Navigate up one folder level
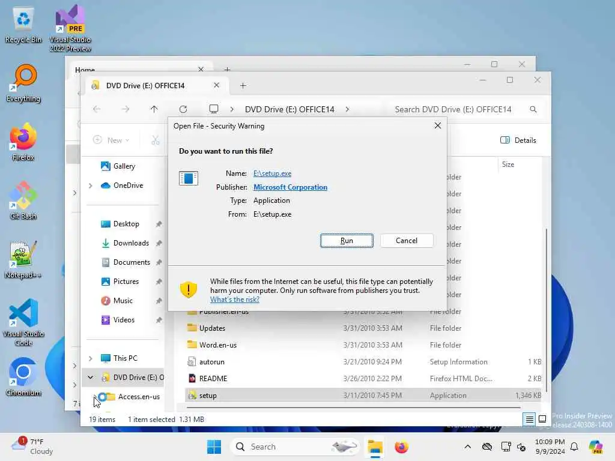Screen dimensions: 615x461 [154, 109]
